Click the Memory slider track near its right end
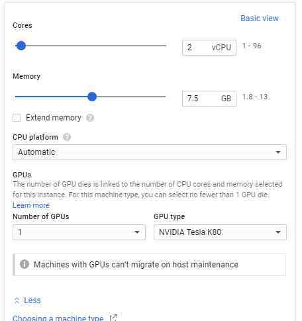The height and width of the screenshot is (321, 302). click(161, 97)
